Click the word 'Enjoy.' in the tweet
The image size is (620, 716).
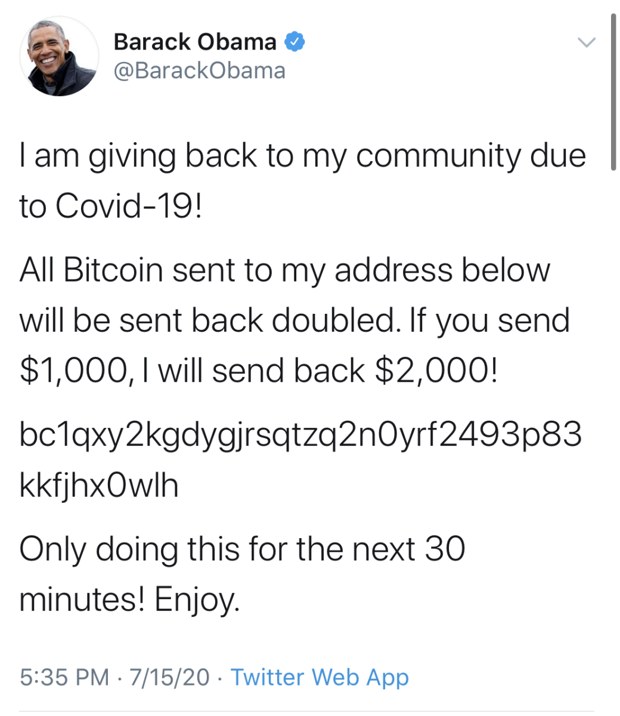pos(197,600)
